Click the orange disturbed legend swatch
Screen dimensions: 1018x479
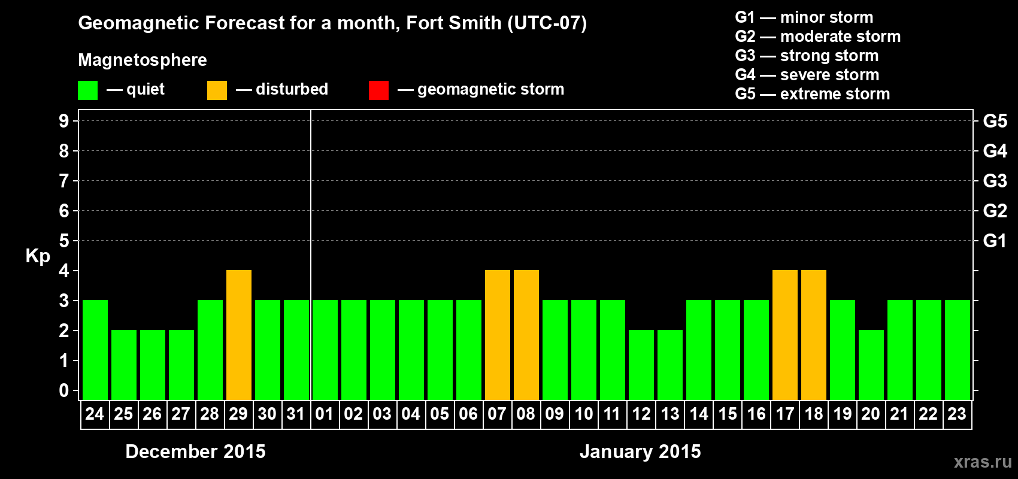pyautogui.click(x=217, y=90)
